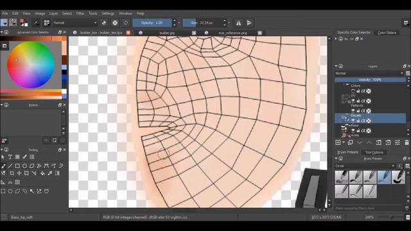Select the Ellipse shape tool
This screenshot has width=411, height=231.
24,166
